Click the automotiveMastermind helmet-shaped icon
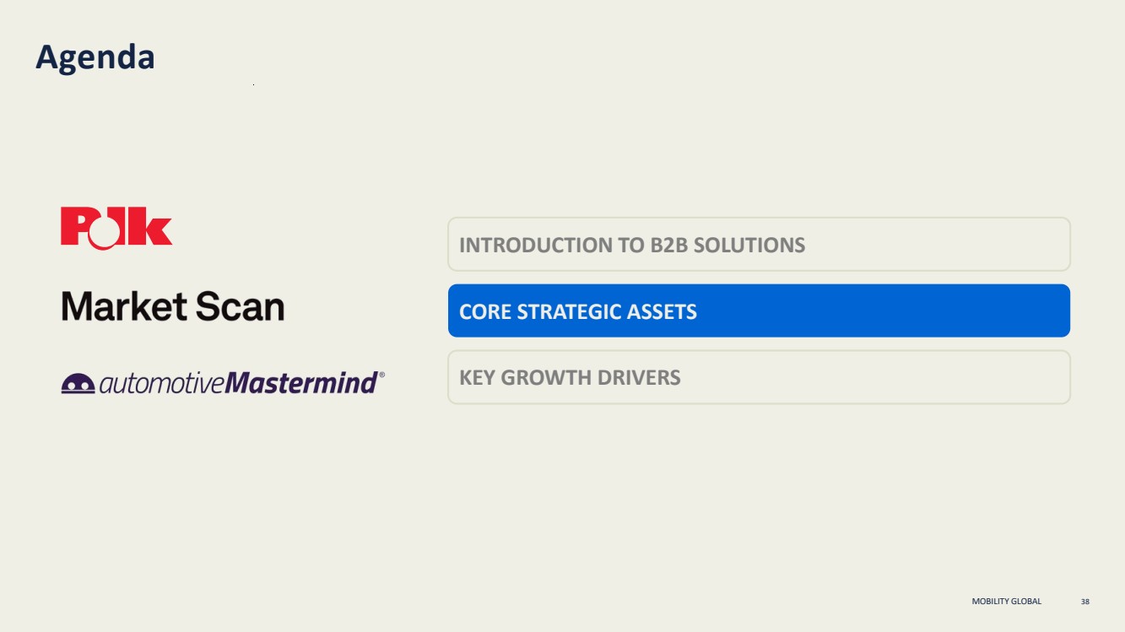Image resolution: width=1125 pixels, height=632 pixels. pos(78,384)
